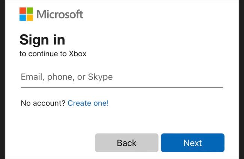Focus the Email, phone, or Skype field
This screenshot has height=159, width=244.
[x=122, y=77]
